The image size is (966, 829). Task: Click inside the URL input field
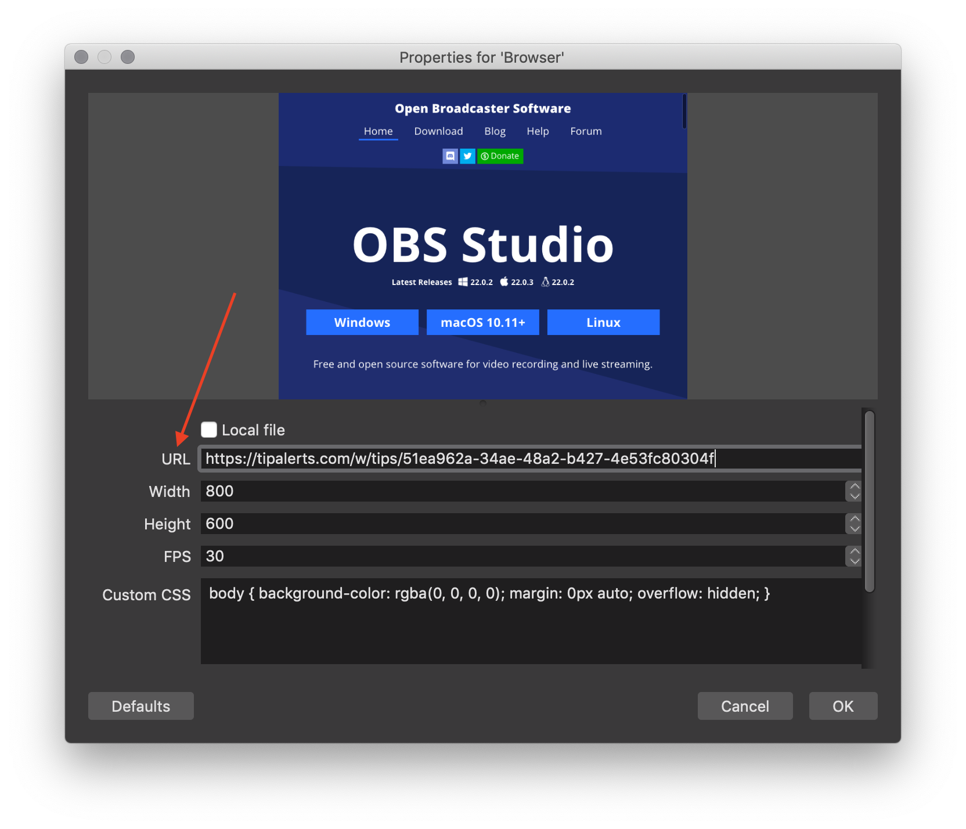531,459
